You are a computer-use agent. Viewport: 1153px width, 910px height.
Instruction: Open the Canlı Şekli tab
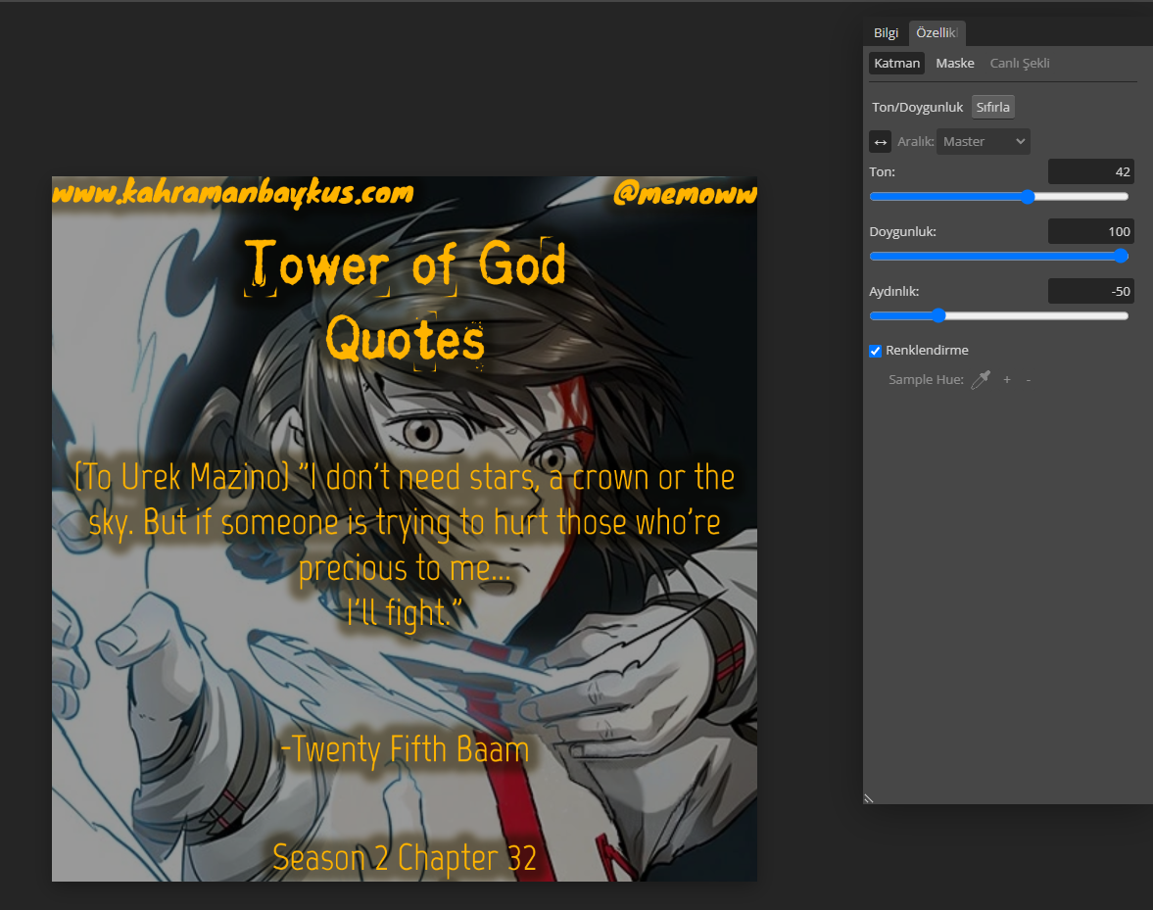[1019, 64]
